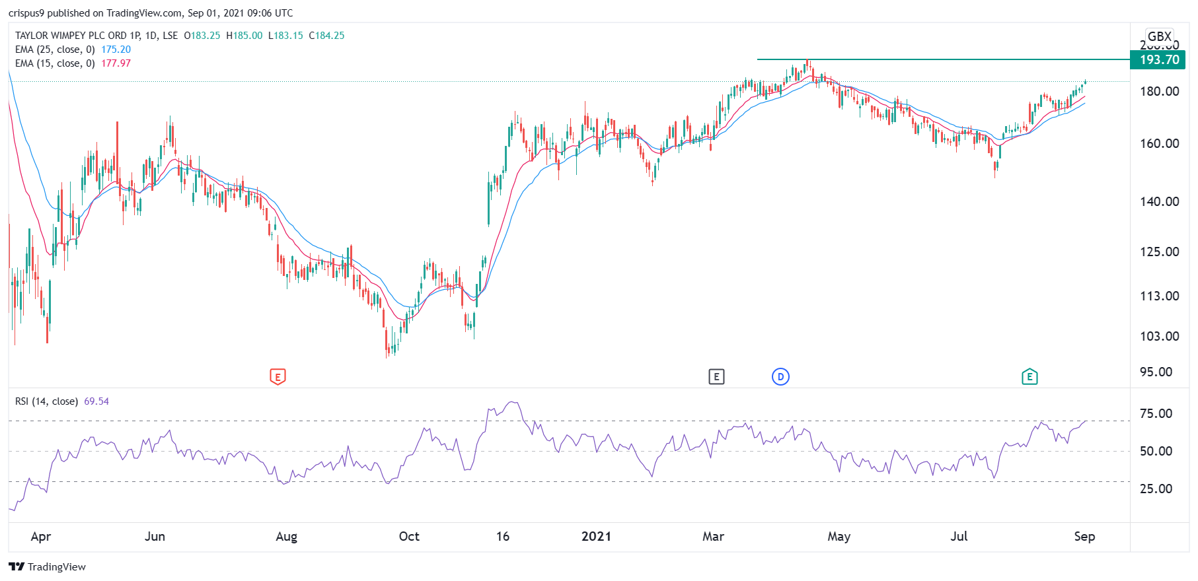Click the 113.00 price axis label
Image resolution: width=1198 pixels, height=581 pixels.
pos(1160,296)
